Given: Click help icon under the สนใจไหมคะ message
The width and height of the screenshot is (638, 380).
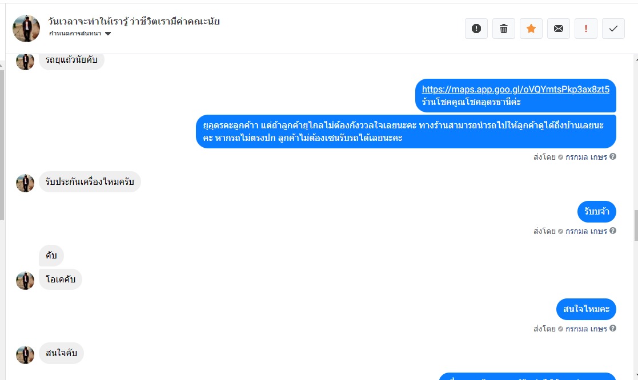Looking at the screenshot, I should 613,329.
